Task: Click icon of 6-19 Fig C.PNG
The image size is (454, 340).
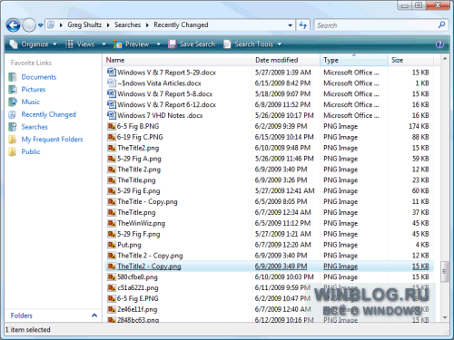Action: 112,137
